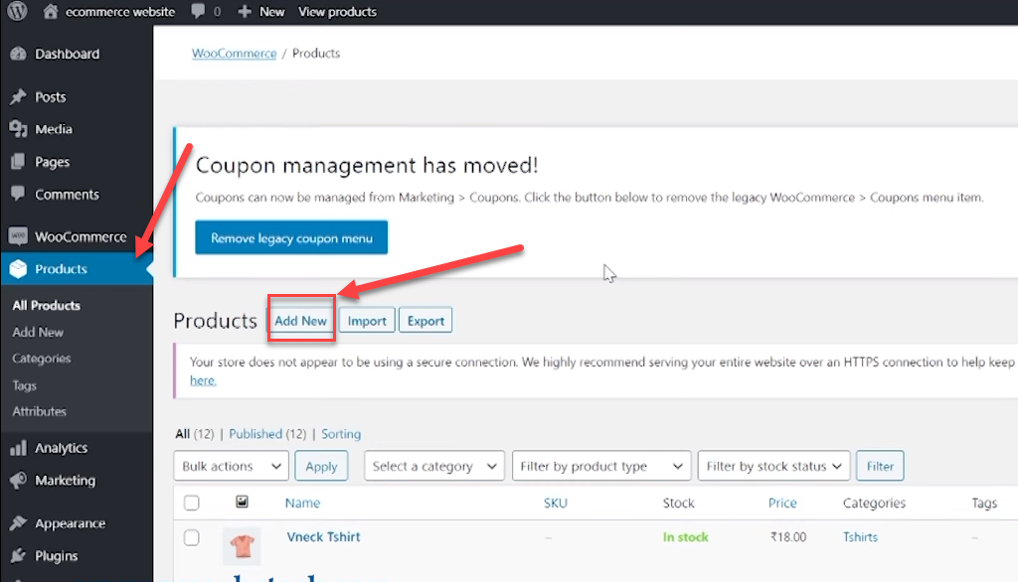Open the Filter by stock status dropdown
The width and height of the screenshot is (1018, 582).
coord(773,466)
